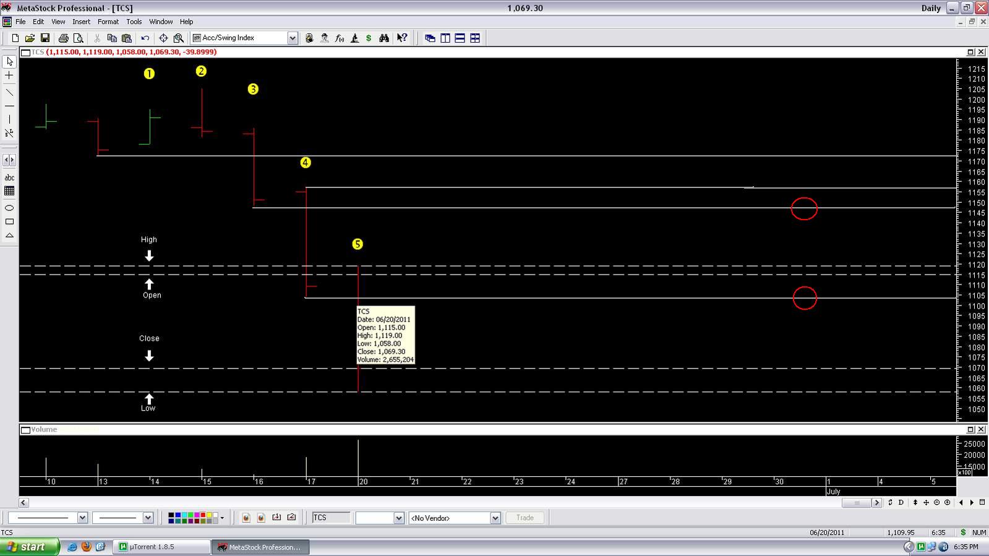Paste from clipboard using Paste icon
Viewport: 989px width, 556px height.
pos(127,38)
